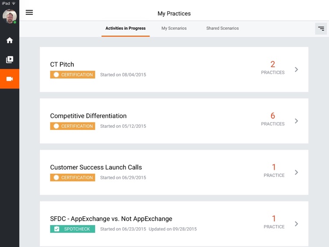Expand SFDC AppExchange row chevron
329x247 pixels.
297,224
